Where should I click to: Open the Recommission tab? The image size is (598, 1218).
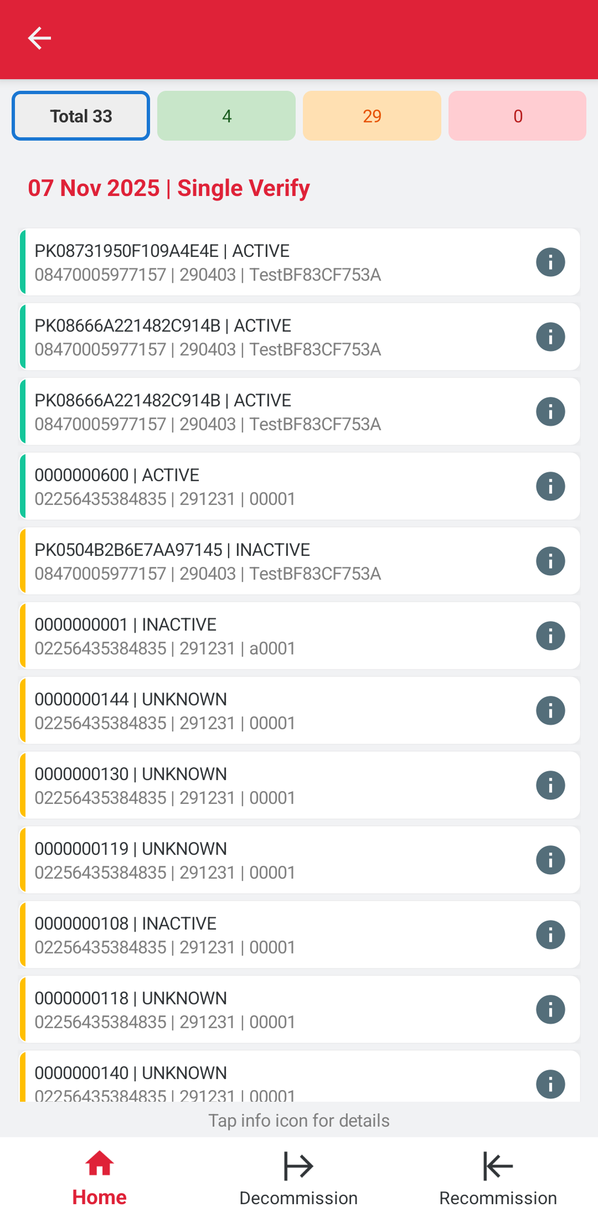(498, 1177)
